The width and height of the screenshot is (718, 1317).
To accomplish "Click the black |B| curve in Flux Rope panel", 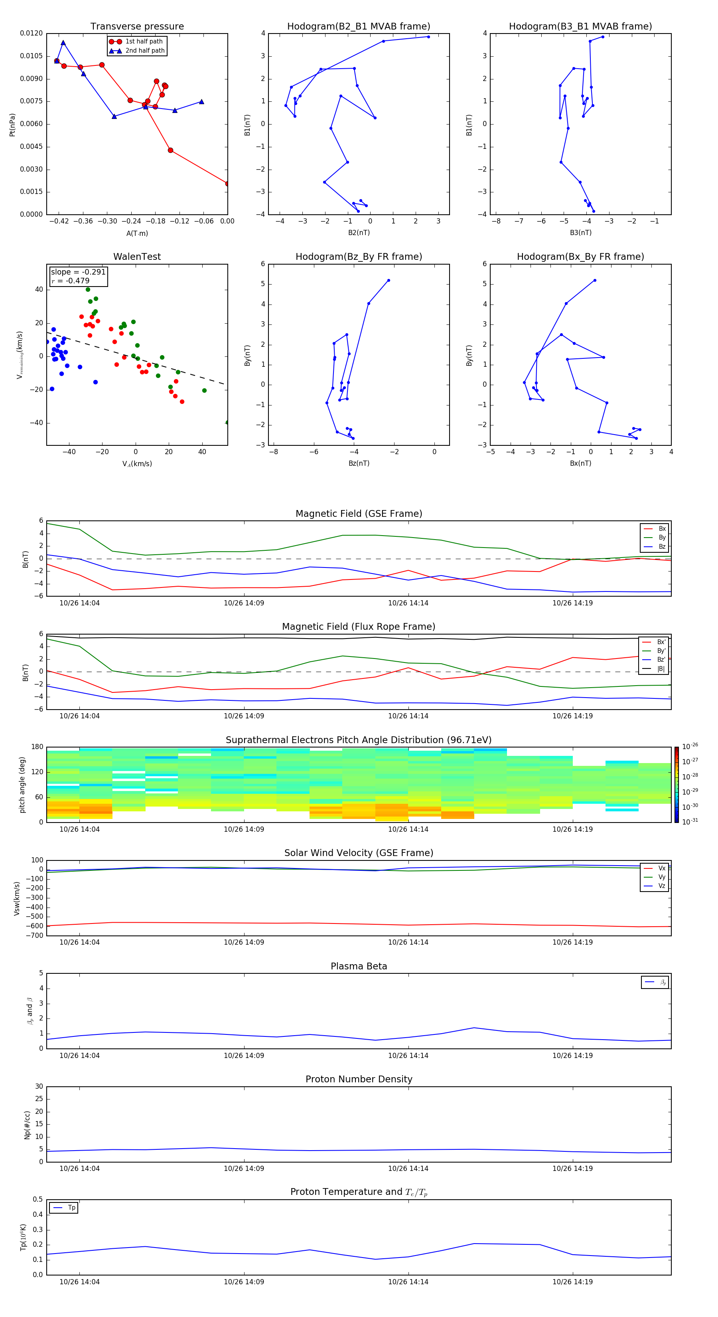I will pos(359,638).
